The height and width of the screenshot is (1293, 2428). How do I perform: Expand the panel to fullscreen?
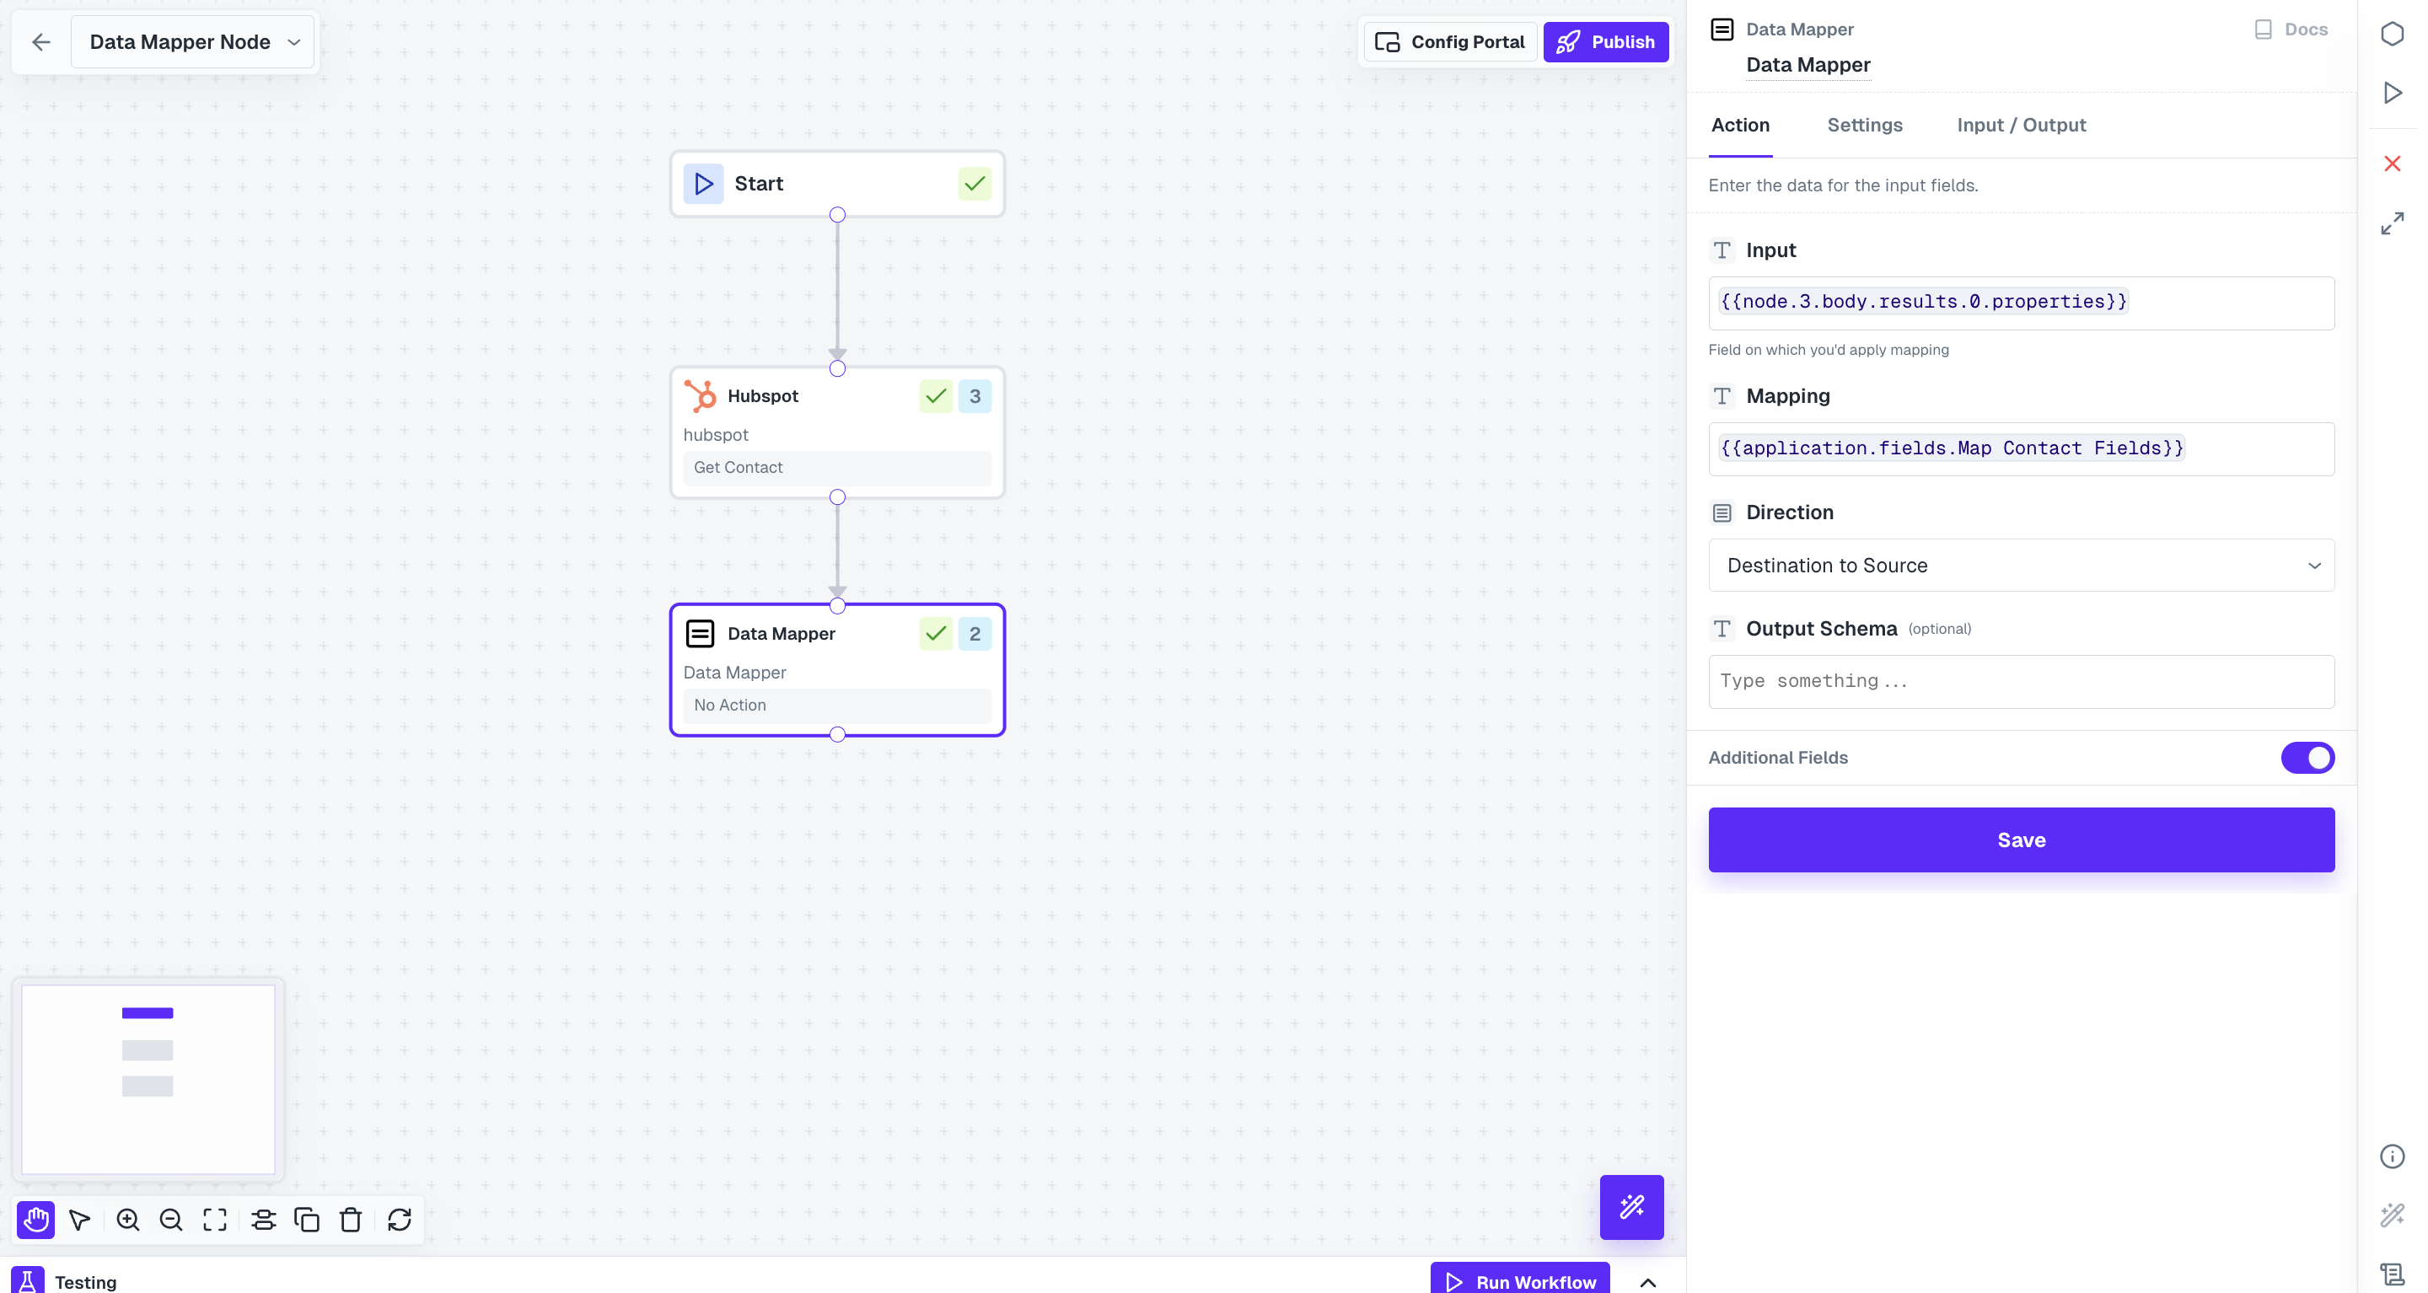point(2393,223)
